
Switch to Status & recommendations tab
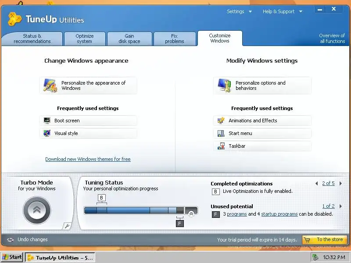[x=32, y=39]
